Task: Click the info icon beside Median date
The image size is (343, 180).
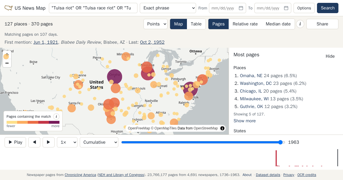Action: pyautogui.click(x=300, y=24)
